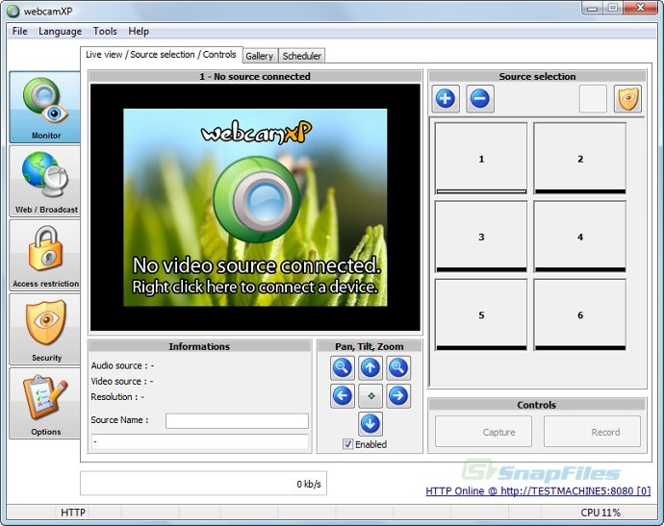
Task: Open the Options section
Action: [x=45, y=403]
